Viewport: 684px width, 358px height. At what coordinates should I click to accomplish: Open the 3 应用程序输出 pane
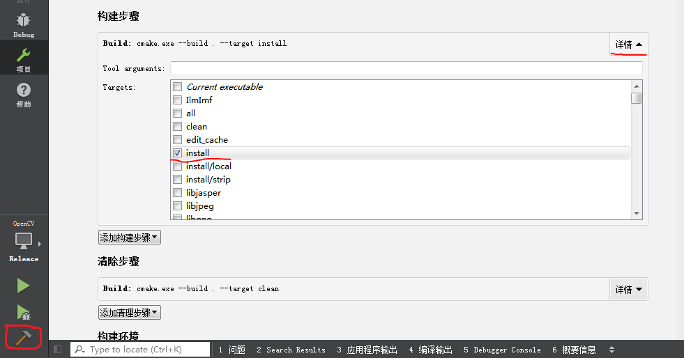[367, 350]
